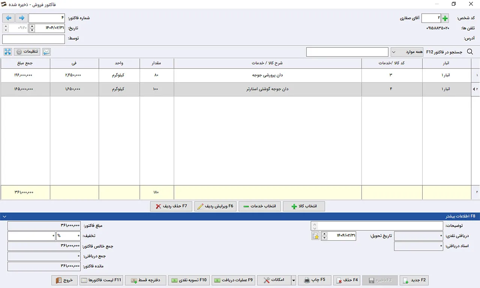Click مقدار column header
Image resolution: width=480 pixels, height=288 pixels.
point(157,63)
